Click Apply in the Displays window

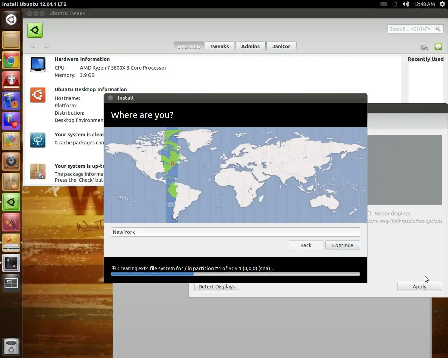click(x=419, y=287)
